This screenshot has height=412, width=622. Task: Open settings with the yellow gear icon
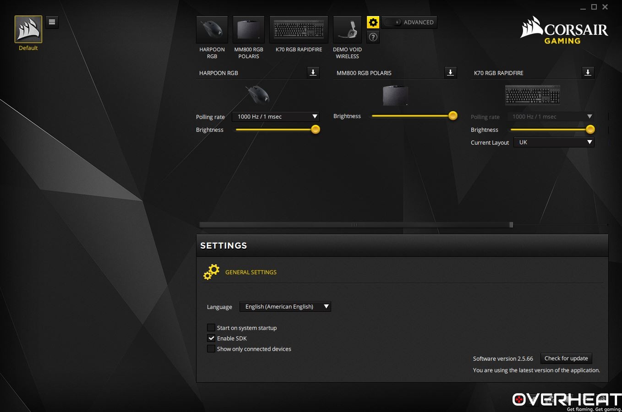point(373,22)
